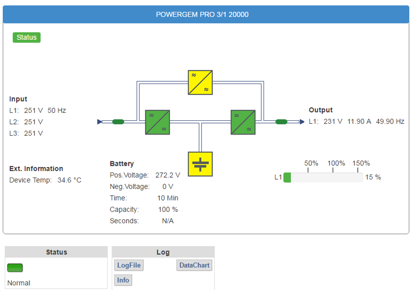Click the Input section heading

pyautogui.click(x=18, y=99)
